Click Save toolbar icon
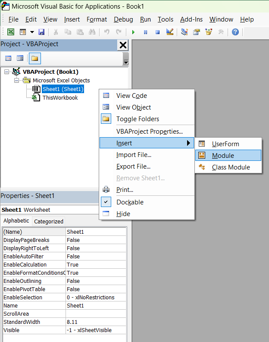269x342 pixels. click(x=41, y=32)
